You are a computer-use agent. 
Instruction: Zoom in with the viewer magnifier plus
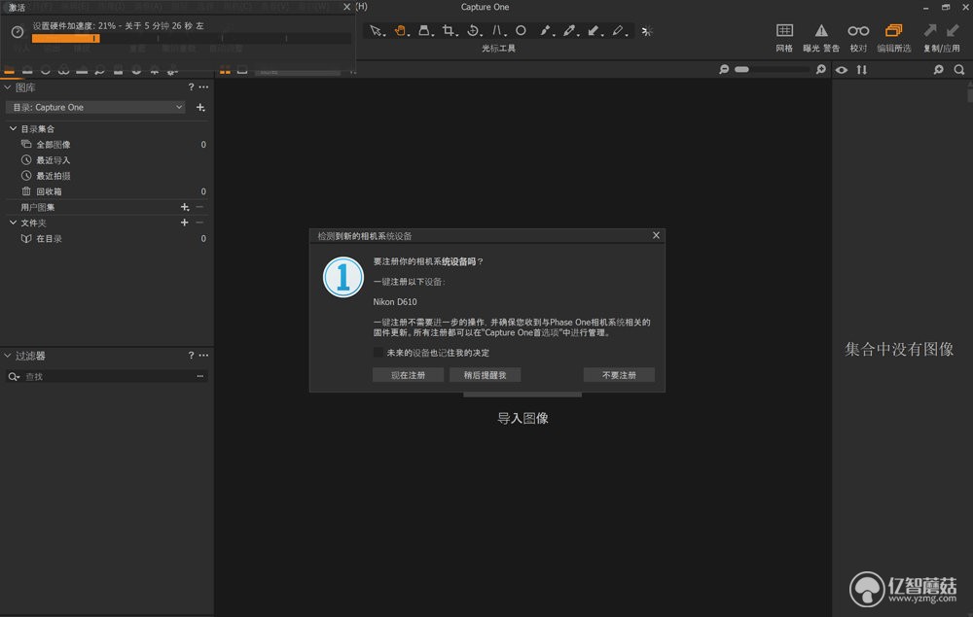tap(821, 69)
